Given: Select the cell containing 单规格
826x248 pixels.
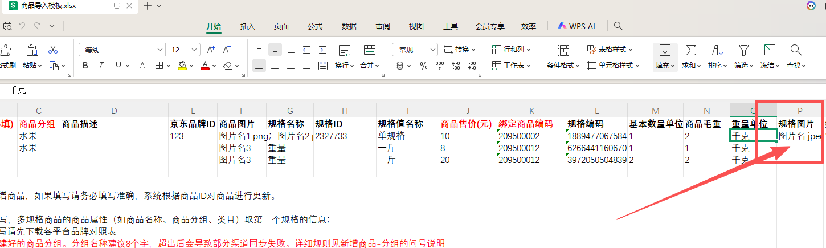Looking at the screenshot, I should coord(407,136).
